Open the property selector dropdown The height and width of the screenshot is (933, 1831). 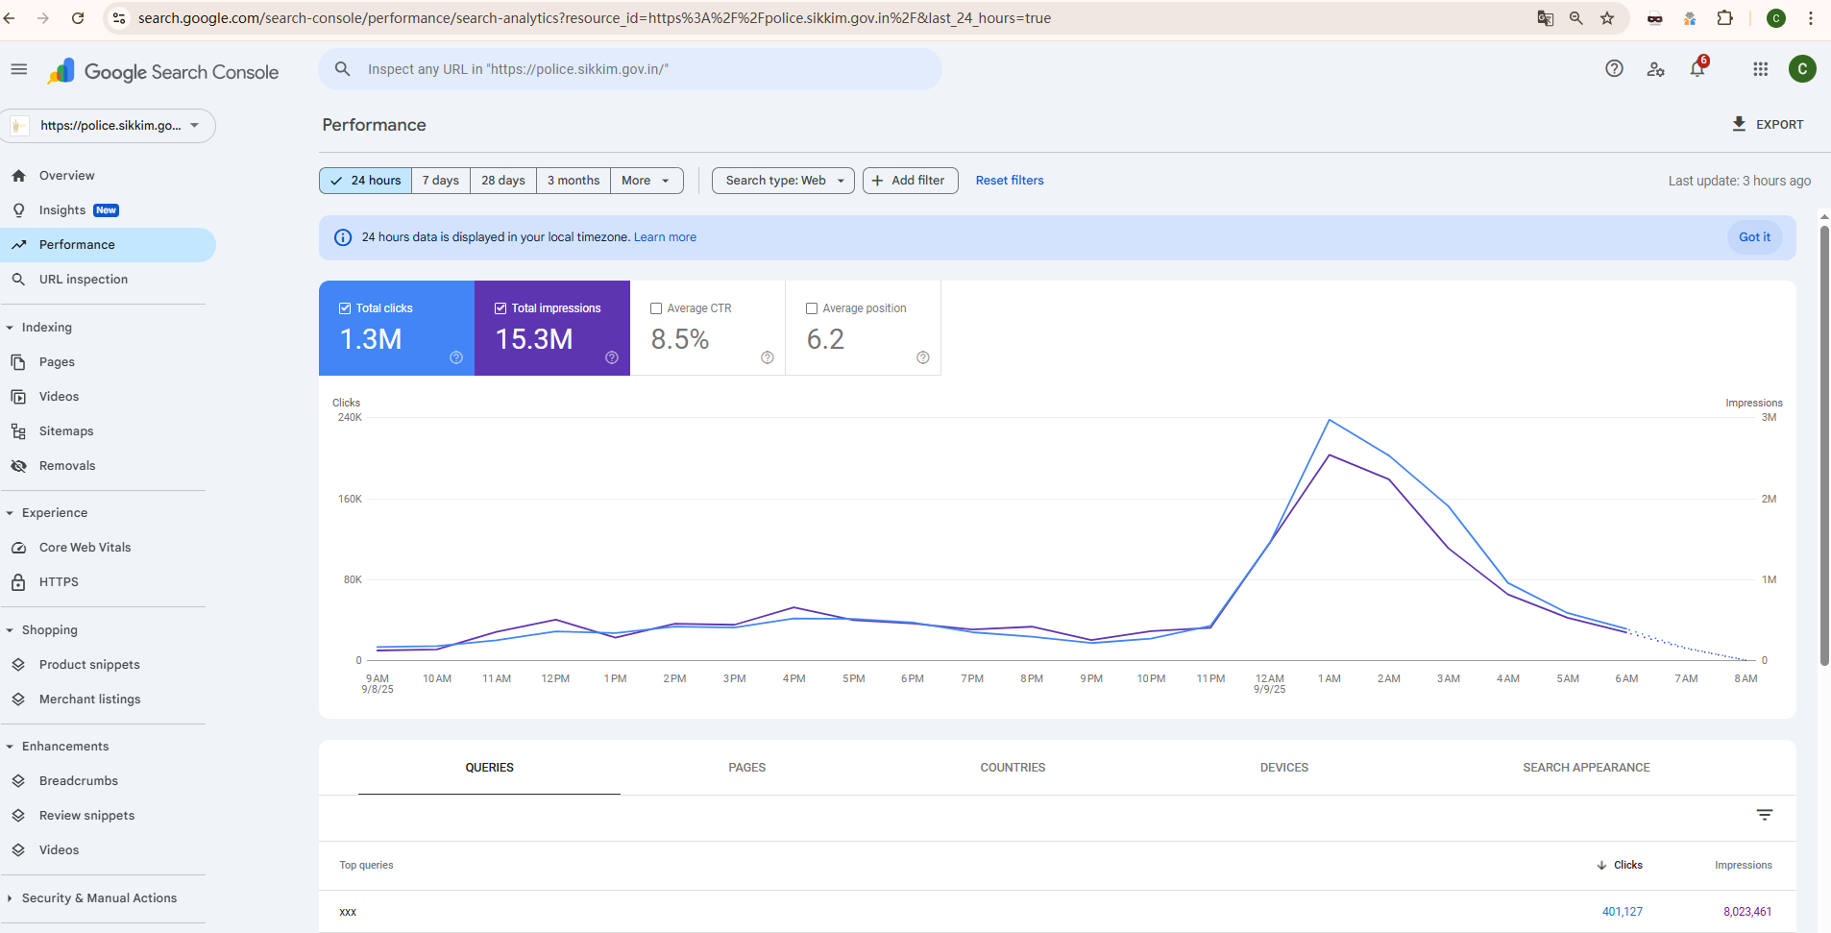click(x=109, y=126)
